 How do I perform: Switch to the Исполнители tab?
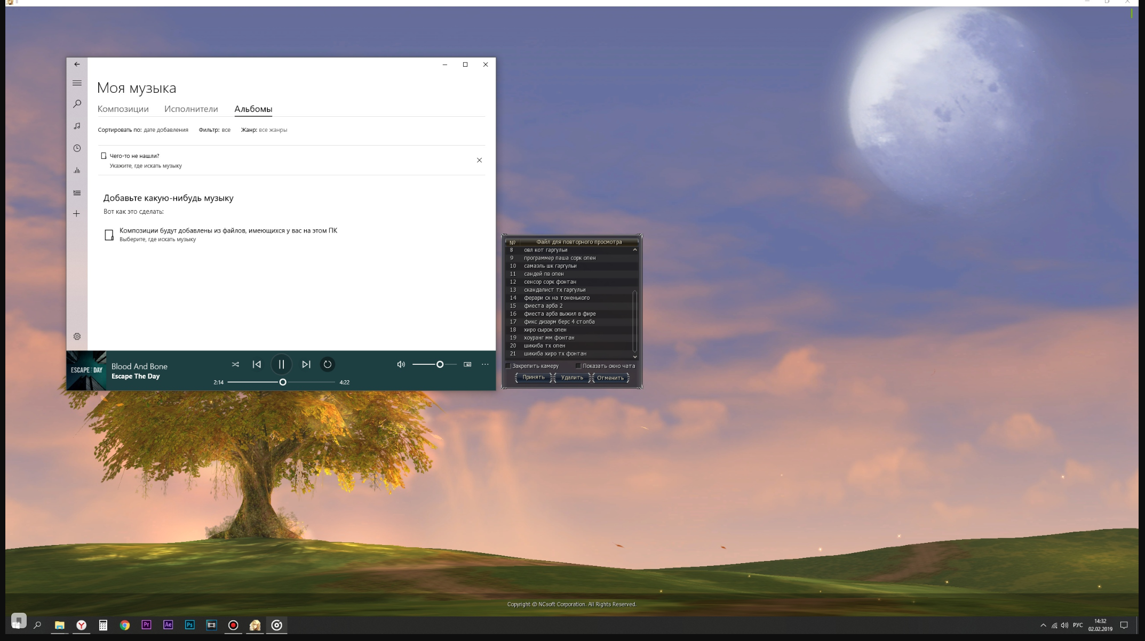click(x=191, y=109)
